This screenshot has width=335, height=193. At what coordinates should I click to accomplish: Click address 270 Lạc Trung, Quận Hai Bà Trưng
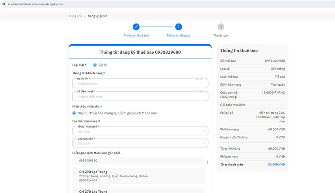tap(114, 176)
